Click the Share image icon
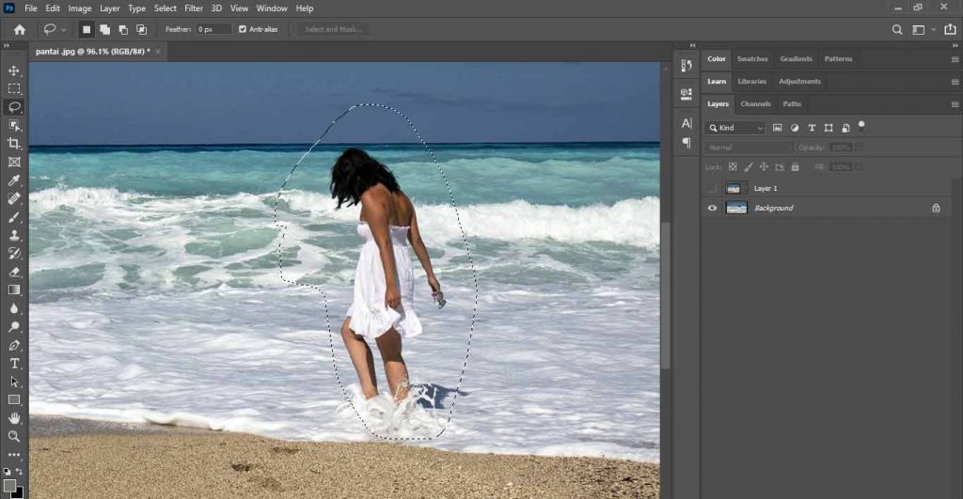The width and height of the screenshot is (963, 499). click(x=950, y=29)
